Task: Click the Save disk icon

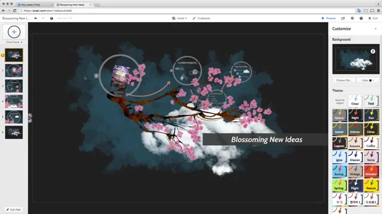Action: [52, 18]
